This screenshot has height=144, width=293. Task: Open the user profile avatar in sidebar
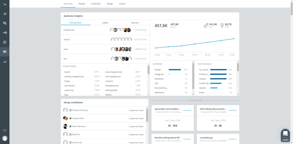coord(5,138)
